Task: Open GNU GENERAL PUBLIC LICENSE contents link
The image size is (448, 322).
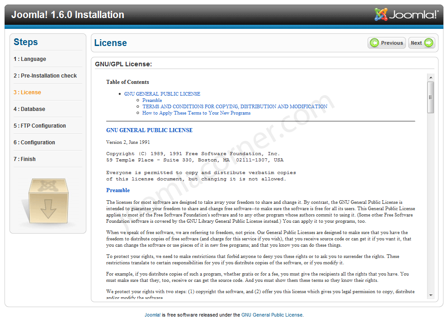Action: coord(162,94)
